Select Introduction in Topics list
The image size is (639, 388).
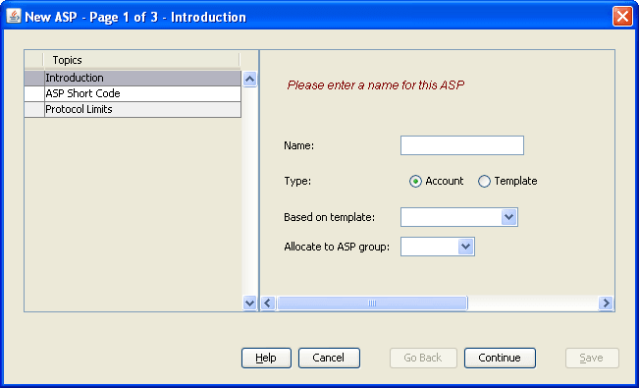click(133, 78)
